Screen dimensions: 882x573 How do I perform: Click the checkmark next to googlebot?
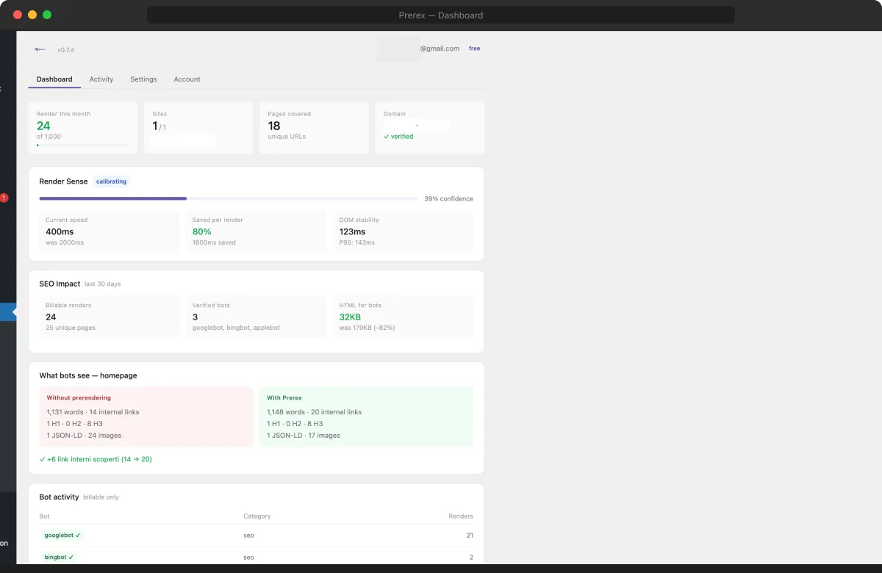(77, 535)
